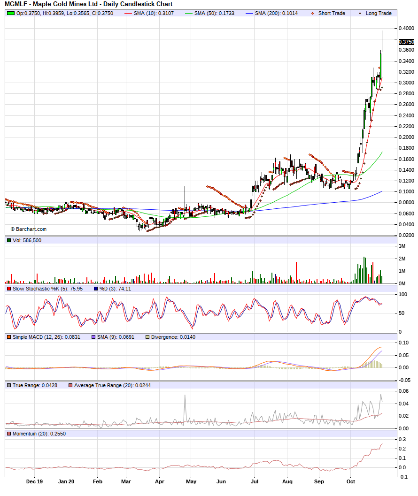Click the 0.06 true range axis label

pos(404,391)
